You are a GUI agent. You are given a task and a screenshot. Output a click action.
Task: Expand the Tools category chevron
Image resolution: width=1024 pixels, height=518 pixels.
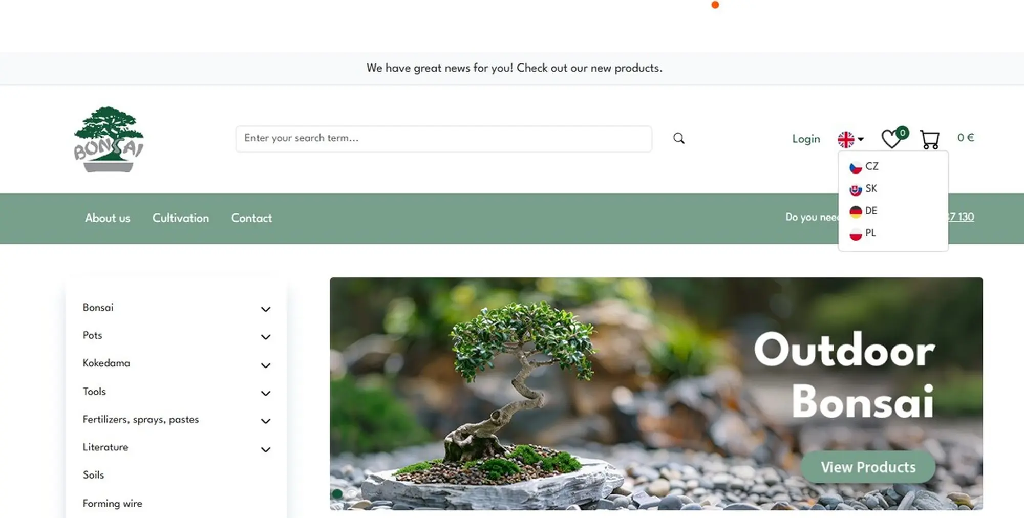tap(266, 393)
